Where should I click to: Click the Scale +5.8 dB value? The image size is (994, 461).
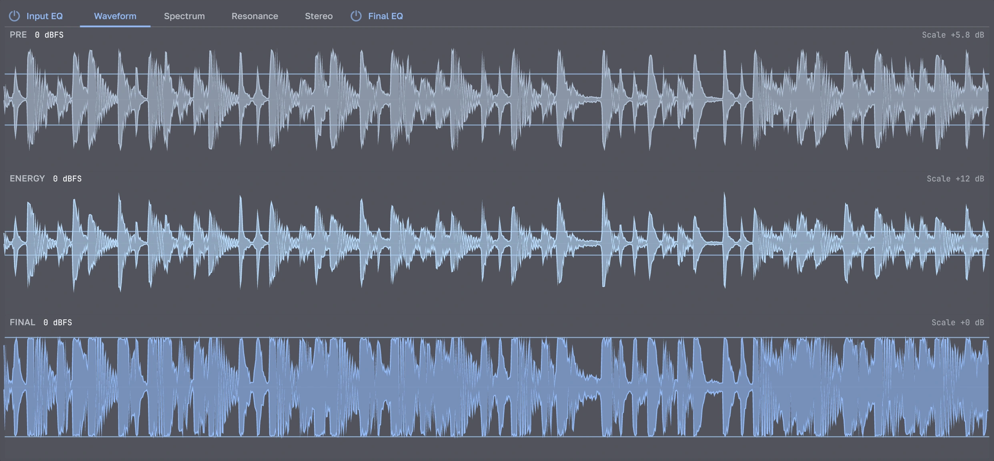pos(953,35)
